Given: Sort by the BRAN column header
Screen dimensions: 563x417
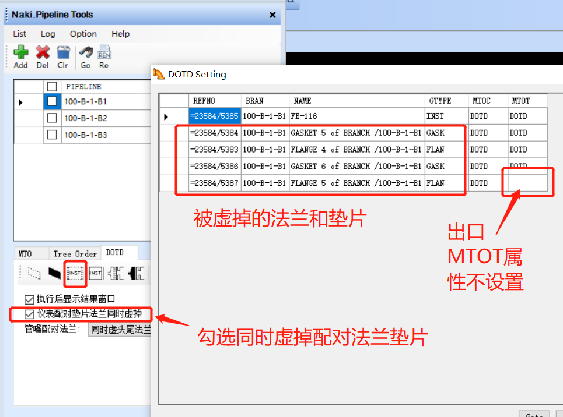Looking at the screenshot, I should click(265, 101).
